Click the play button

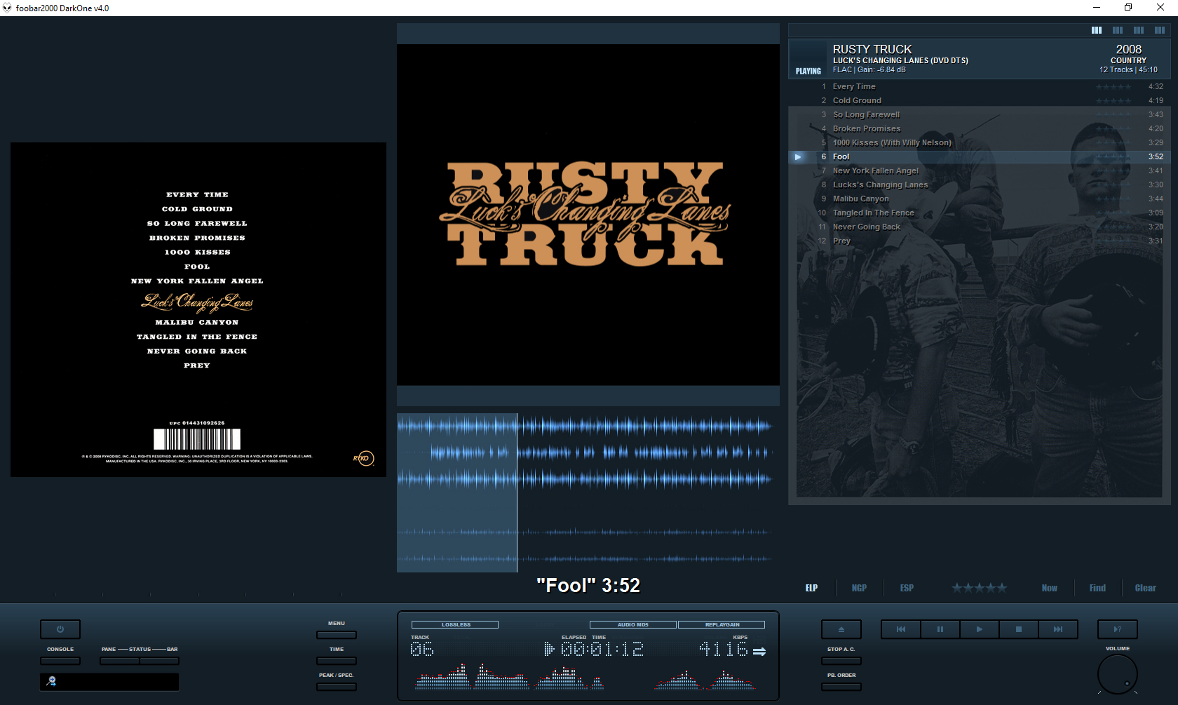(x=980, y=629)
